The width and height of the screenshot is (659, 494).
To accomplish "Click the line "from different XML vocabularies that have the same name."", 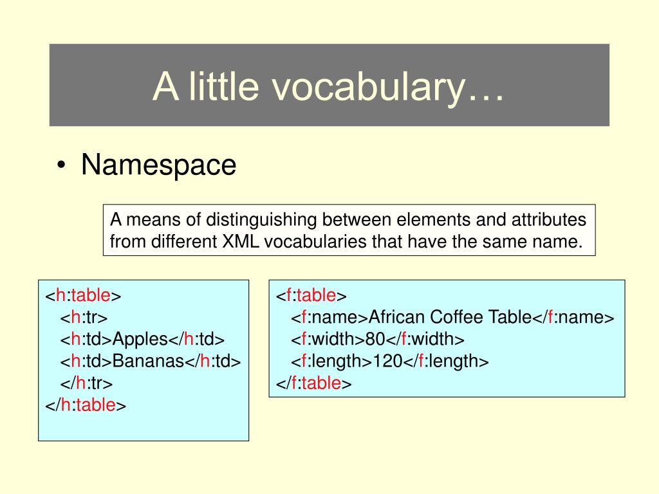I will click(x=346, y=242).
